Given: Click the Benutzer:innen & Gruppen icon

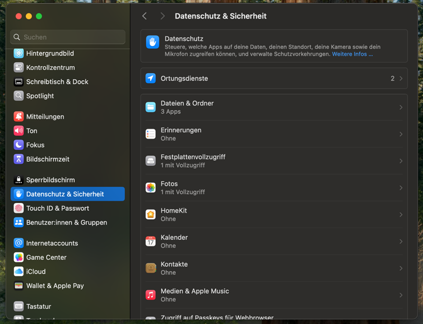Looking at the screenshot, I should tap(18, 222).
